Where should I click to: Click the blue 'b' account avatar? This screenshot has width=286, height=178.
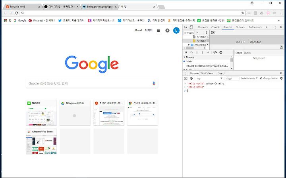176,31
